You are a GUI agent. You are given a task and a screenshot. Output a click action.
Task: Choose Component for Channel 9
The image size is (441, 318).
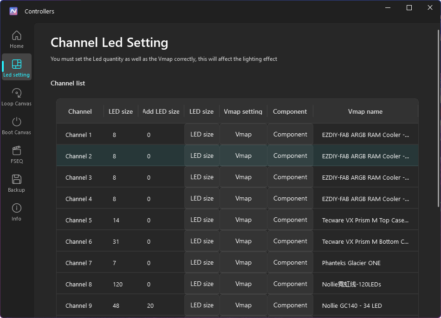(290, 305)
